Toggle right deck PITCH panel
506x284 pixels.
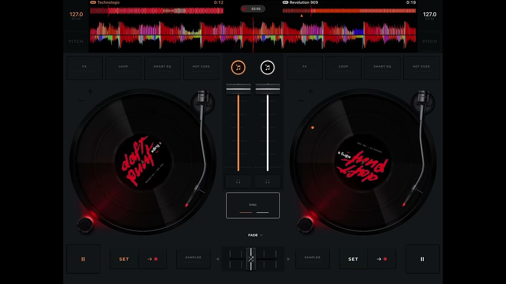click(429, 41)
